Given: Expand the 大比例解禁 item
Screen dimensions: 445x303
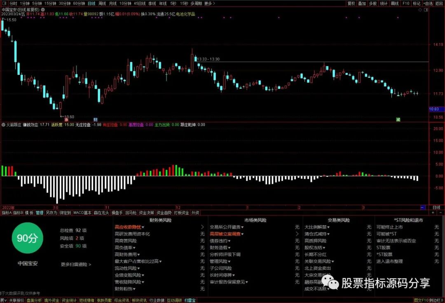Looking at the screenshot, I should (317, 227).
